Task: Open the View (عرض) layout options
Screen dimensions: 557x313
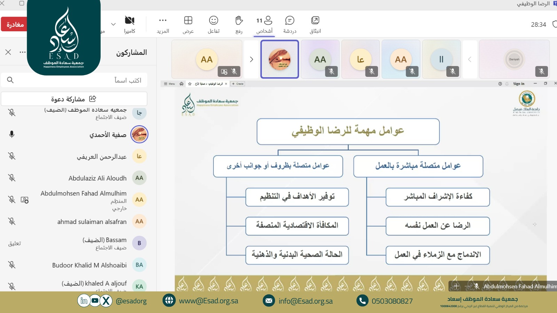Action: coord(188,24)
